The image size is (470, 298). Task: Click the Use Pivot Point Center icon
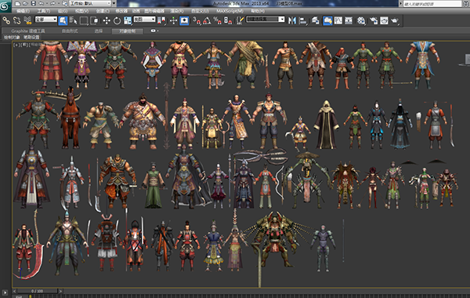point(161,20)
